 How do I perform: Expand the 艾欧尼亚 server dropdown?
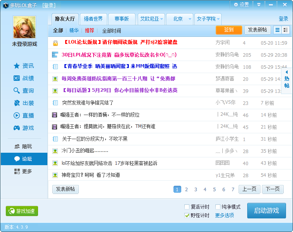(161, 19)
